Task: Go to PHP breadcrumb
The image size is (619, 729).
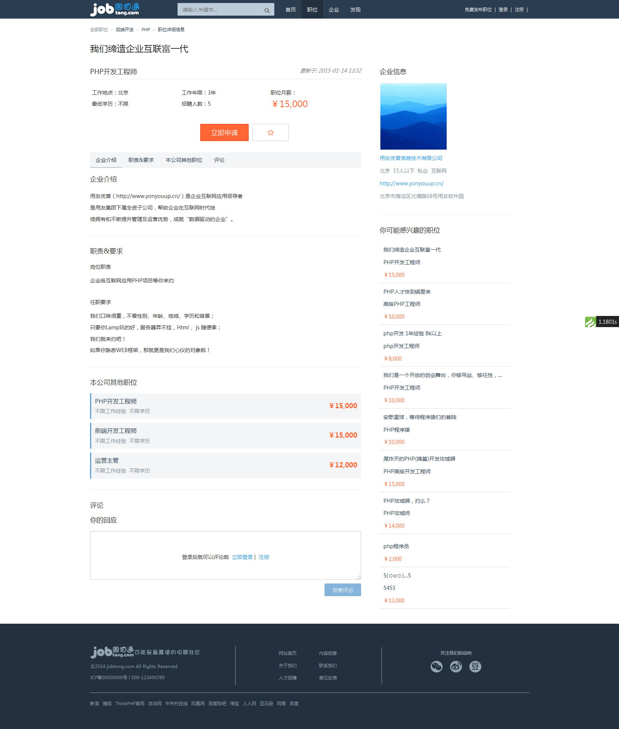Action: (146, 30)
